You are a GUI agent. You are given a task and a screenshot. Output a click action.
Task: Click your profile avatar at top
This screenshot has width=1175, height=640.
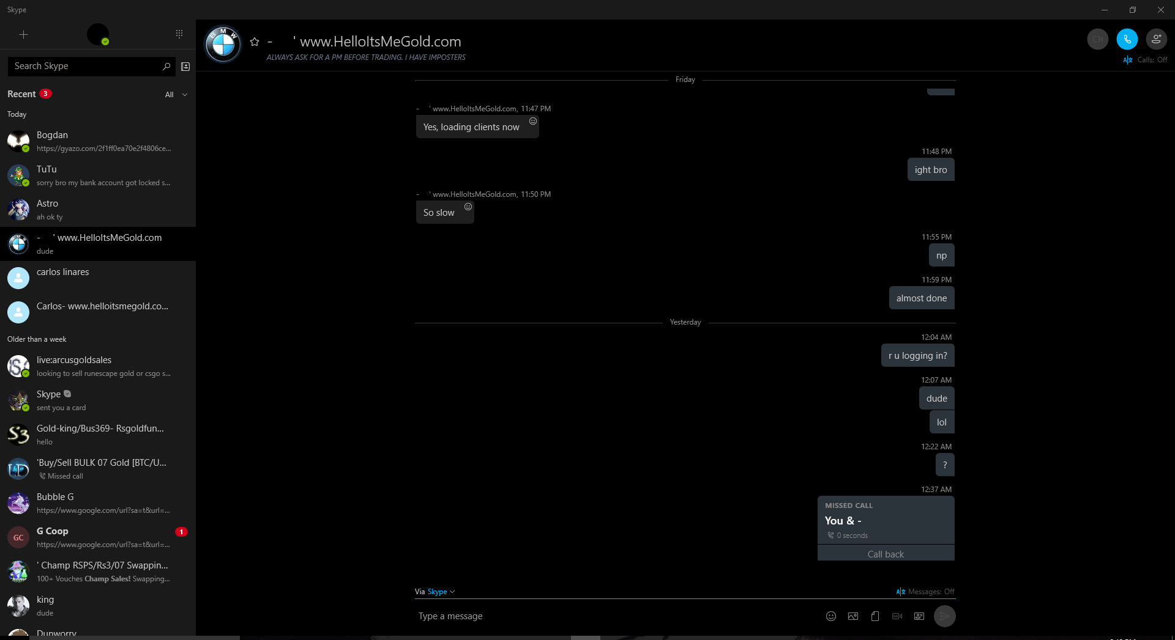point(98,34)
